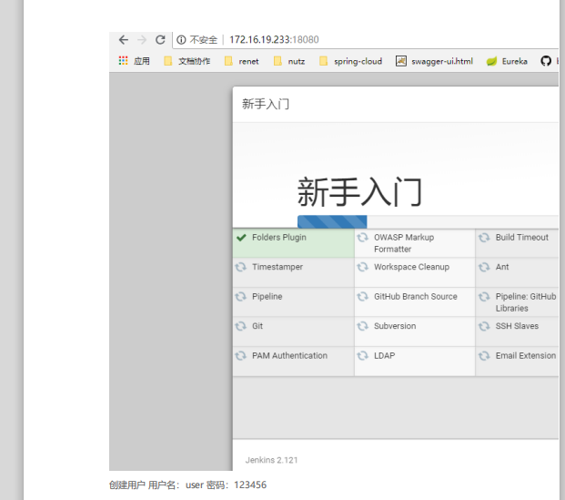The height and width of the screenshot is (500, 565).
Task: Click the pending icon beside Pipeline: GitHub Libraries
Action: [484, 297]
